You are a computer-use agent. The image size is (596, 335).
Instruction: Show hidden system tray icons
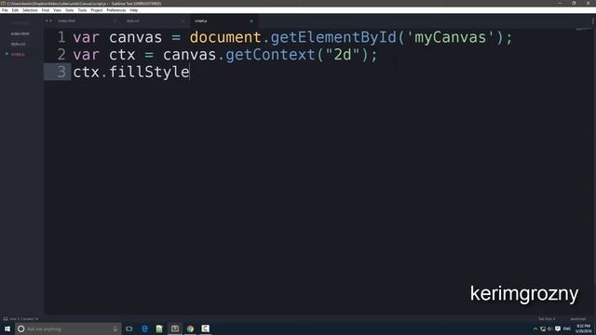point(535,328)
